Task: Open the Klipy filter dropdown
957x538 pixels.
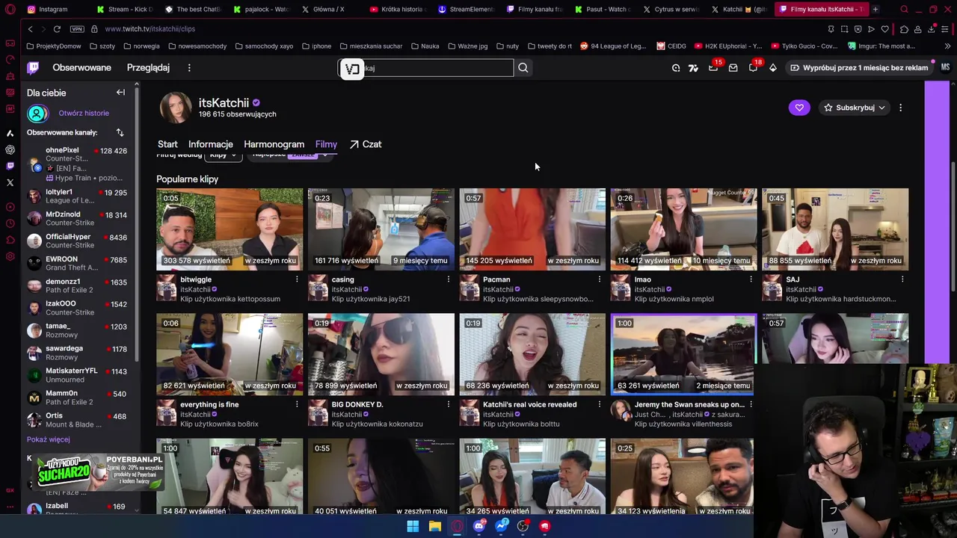Action: [222, 155]
